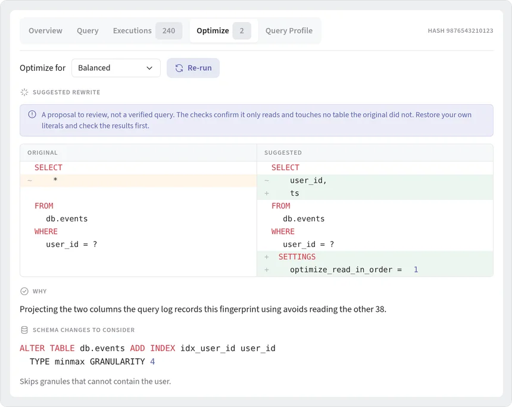512x407 pixels.
Task: Click the sparkle icon beside Suggested Rewrite
Action: pyautogui.click(x=24, y=92)
